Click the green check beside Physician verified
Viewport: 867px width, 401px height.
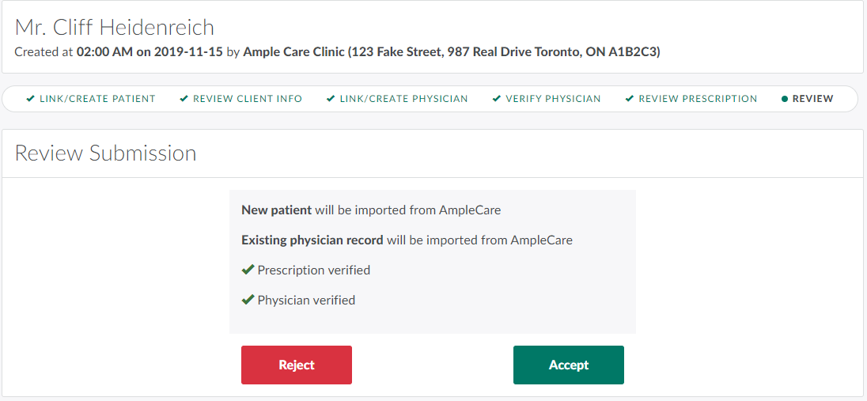(248, 300)
